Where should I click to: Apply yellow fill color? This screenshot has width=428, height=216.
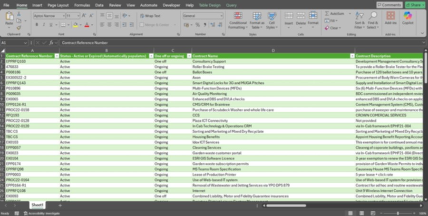75,25
